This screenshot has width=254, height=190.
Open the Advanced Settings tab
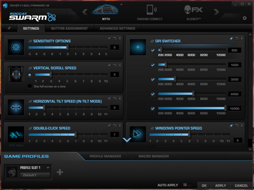pyautogui.click(x=117, y=28)
